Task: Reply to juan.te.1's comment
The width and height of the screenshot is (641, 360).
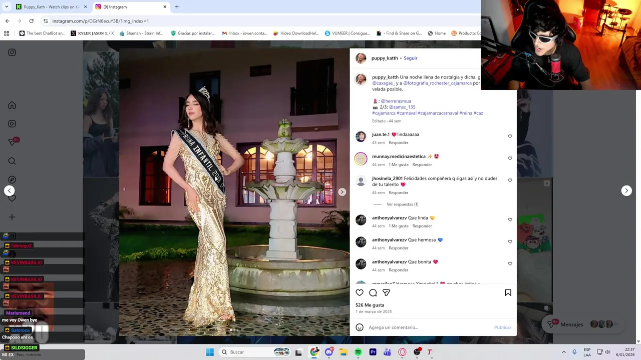Action: click(x=399, y=142)
